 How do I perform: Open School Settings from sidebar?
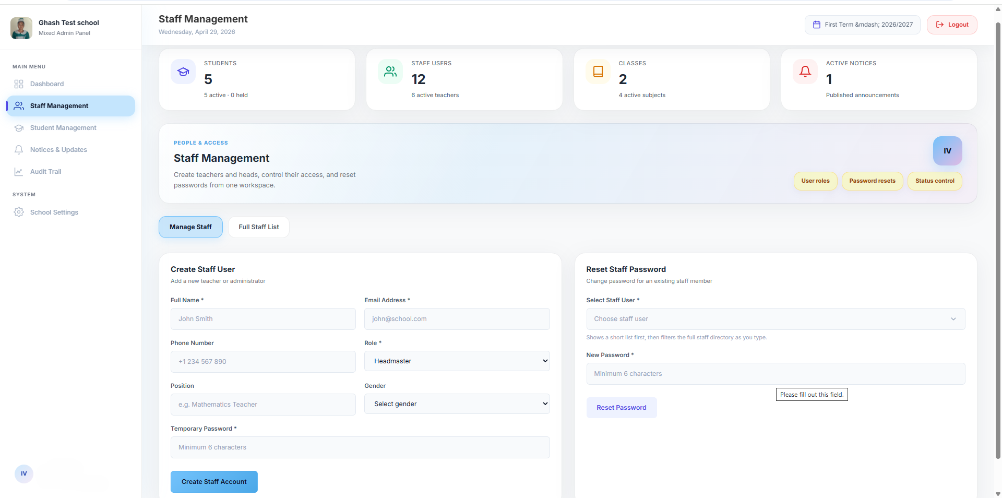coord(70,212)
